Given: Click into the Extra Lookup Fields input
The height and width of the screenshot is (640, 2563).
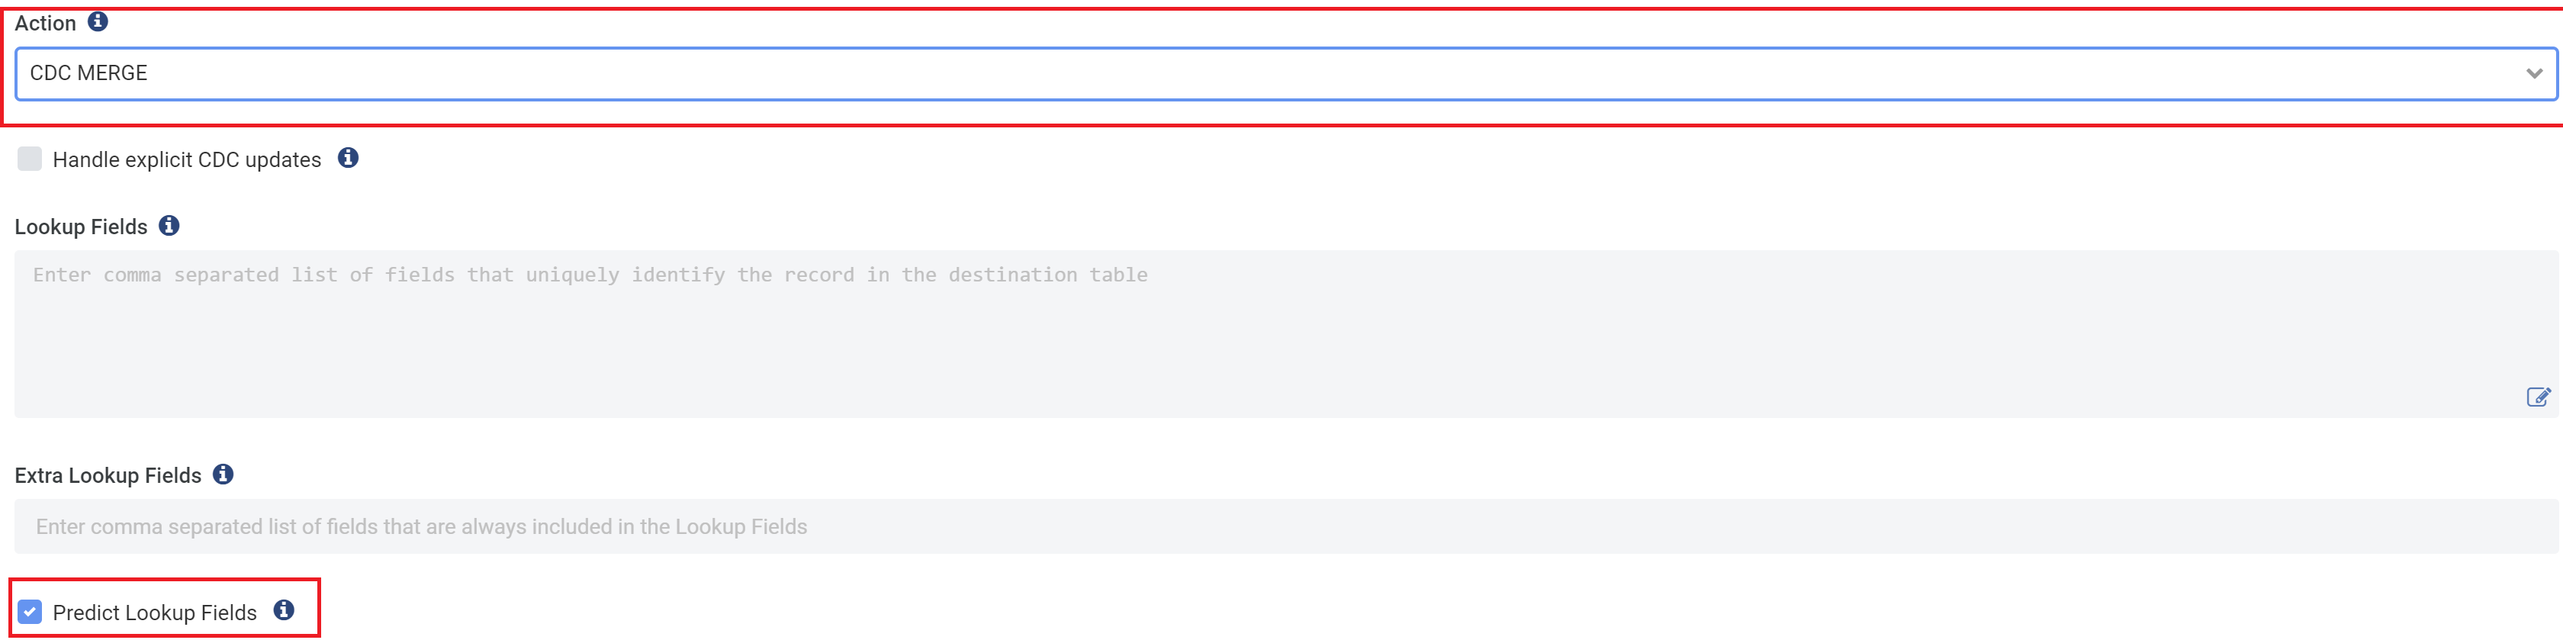Looking at the screenshot, I should [1285, 526].
